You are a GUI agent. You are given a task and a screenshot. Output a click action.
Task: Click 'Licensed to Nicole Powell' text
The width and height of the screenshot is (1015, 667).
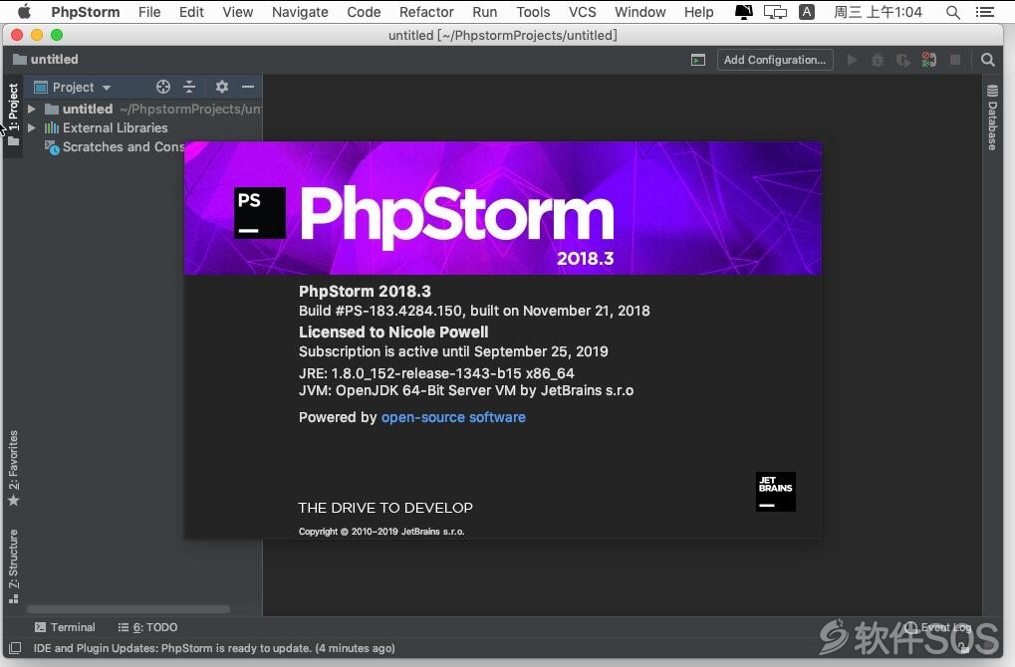(393, 332)
